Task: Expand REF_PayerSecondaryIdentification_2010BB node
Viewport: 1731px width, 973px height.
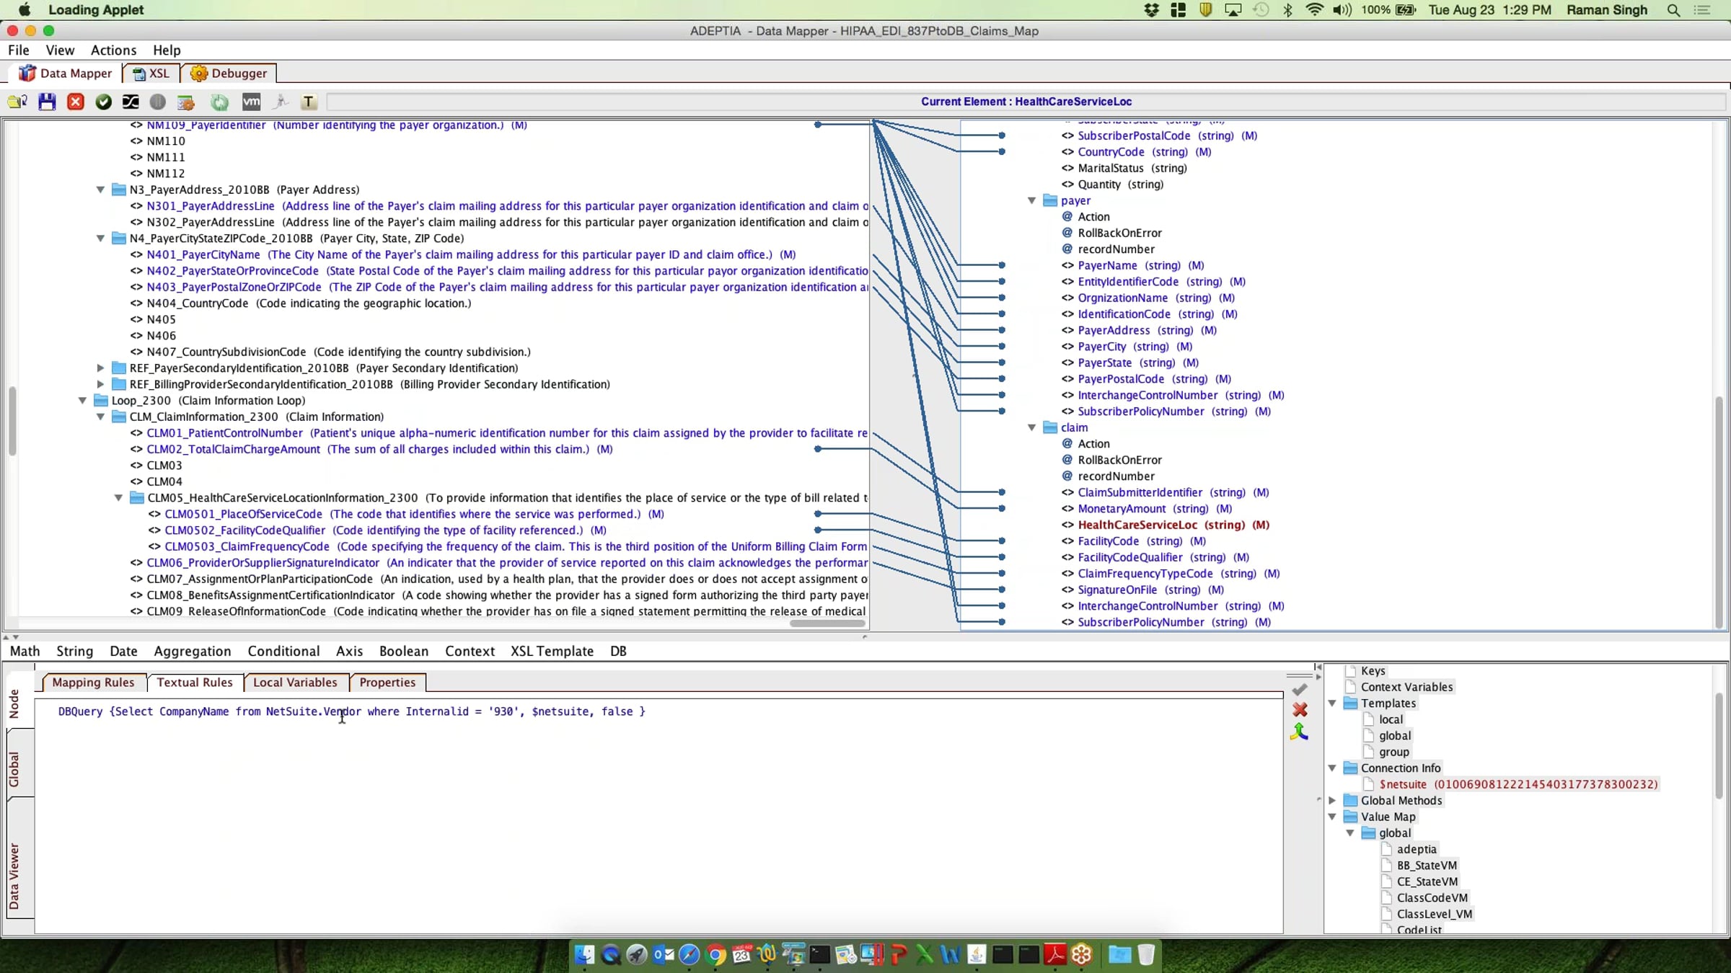Action: pyautogui.click(x=101, y=368)
